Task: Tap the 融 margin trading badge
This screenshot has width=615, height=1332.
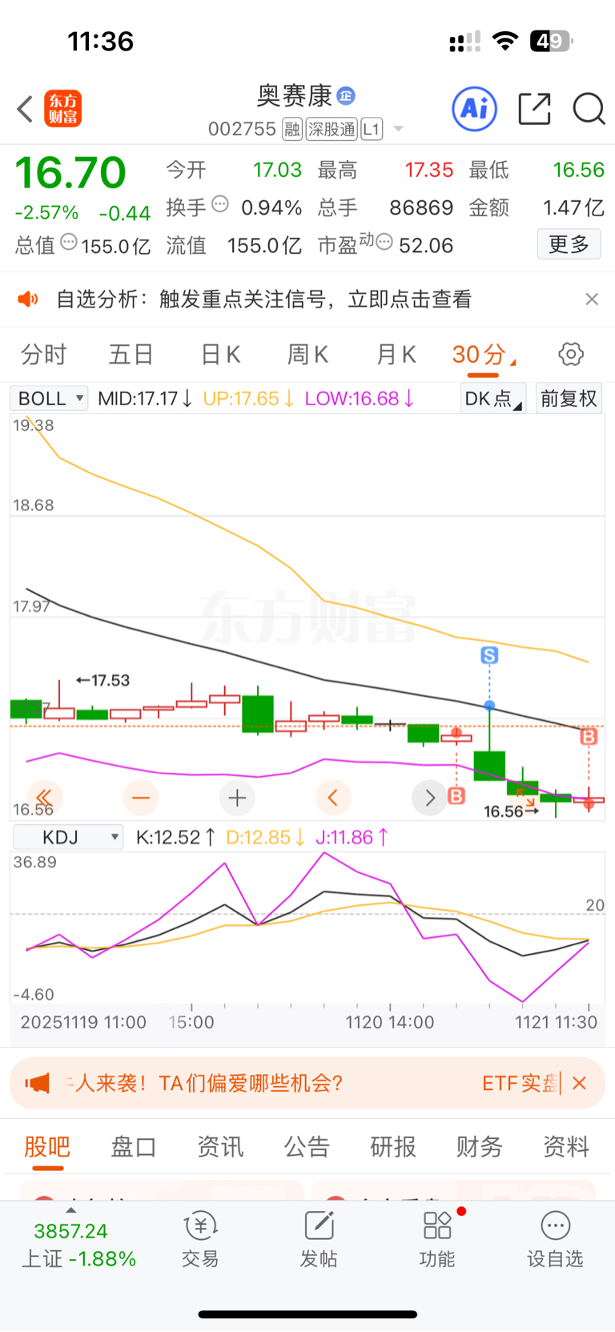Action: click(292, 129)
